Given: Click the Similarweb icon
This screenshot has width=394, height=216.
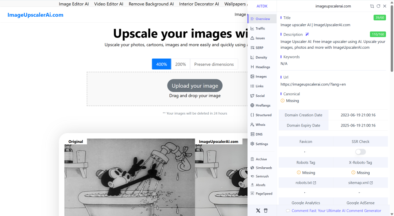Looking at the screenshot, I should [x=252, y=168].
